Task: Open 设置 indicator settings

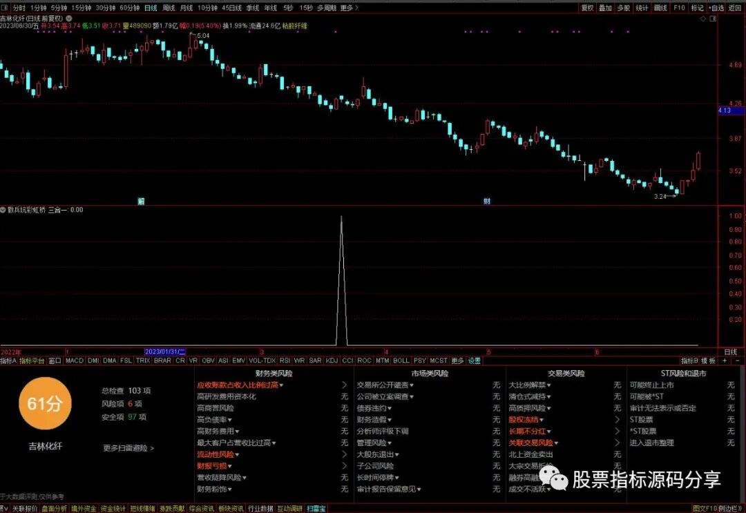Action: click(x=475, y=361)
